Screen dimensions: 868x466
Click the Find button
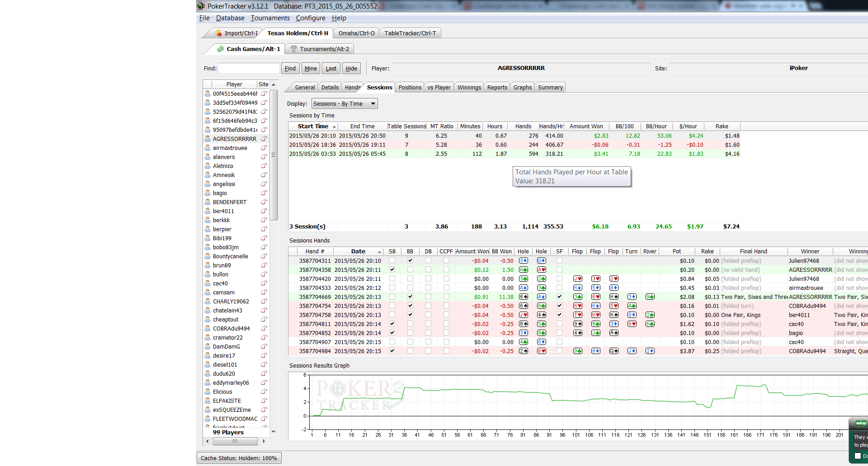(290, 68)
